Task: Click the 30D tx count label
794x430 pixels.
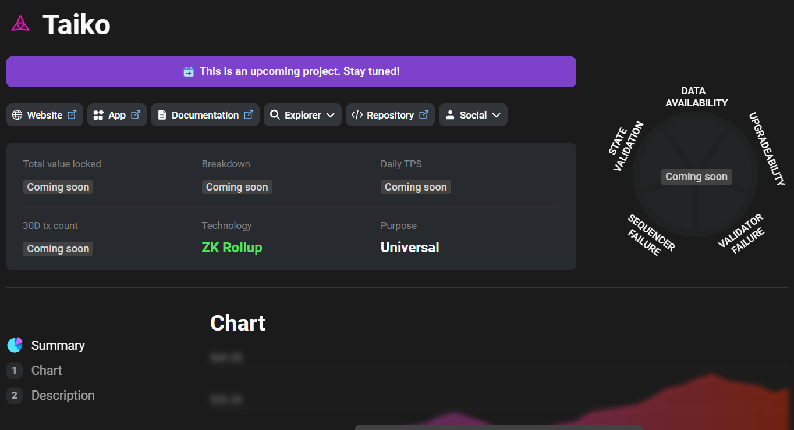Action: tap(50, 225)
